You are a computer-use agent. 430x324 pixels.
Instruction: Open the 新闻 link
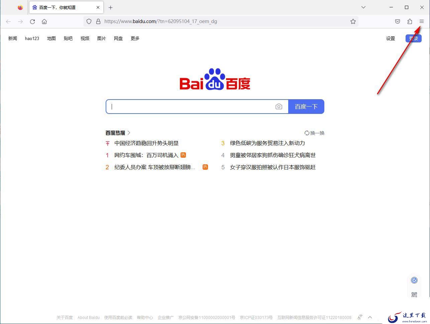click(x=13, y=38)
